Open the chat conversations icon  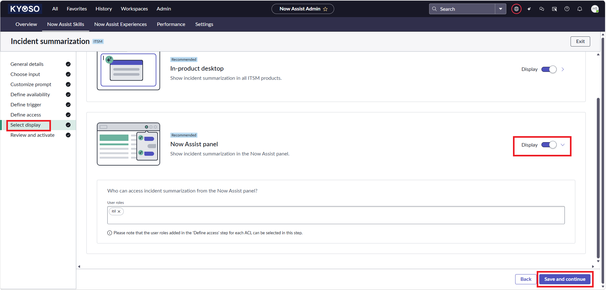point(542,9)
